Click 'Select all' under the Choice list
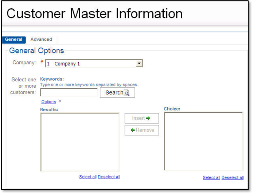The image size is (253, 193). [211, 178]
